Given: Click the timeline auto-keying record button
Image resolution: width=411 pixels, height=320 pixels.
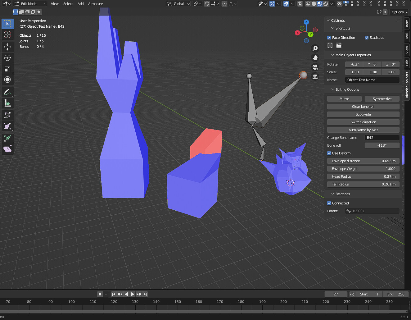Looking at the screenshot, I should (100, 294).
